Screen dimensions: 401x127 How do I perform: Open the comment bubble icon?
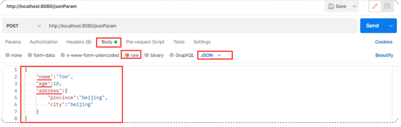[387, 7]
